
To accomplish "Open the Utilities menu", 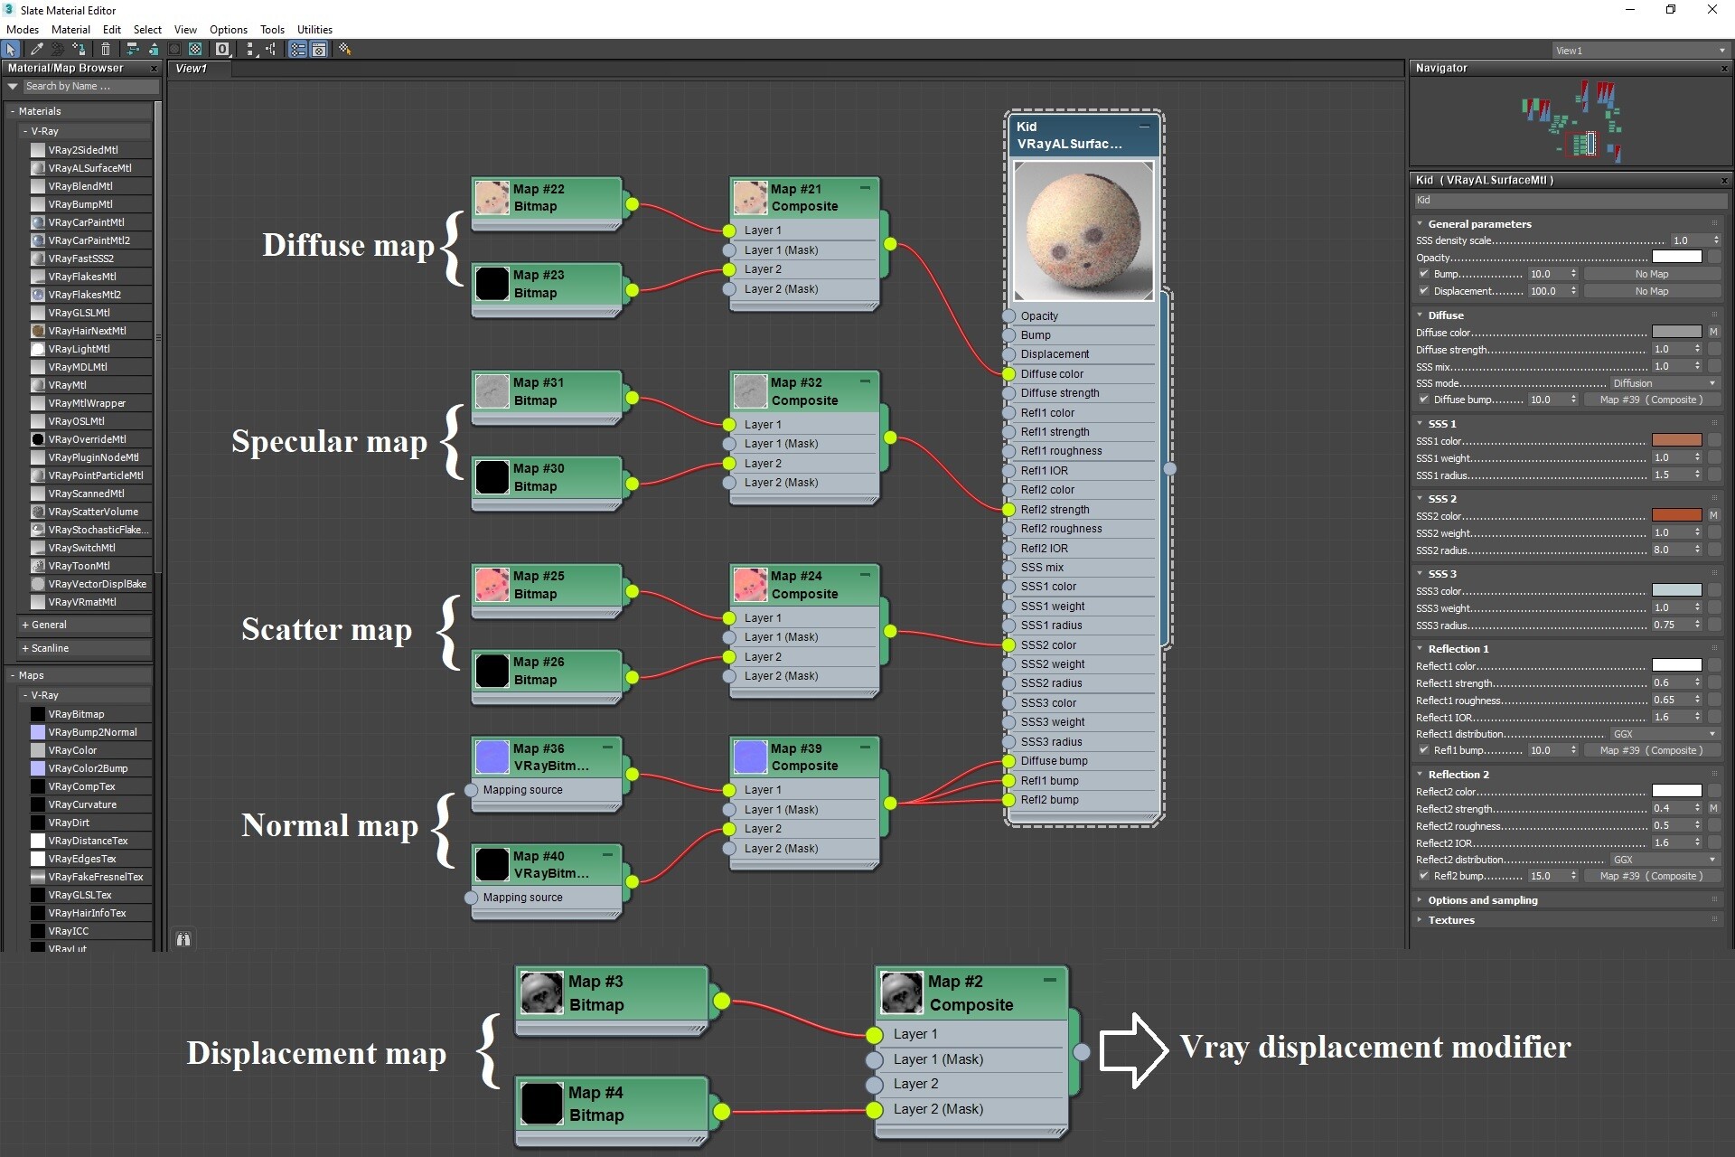I will click(314, 30).
